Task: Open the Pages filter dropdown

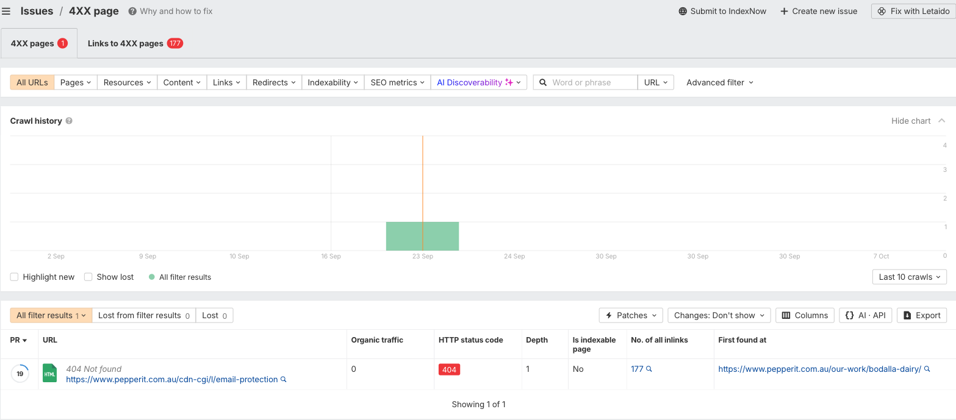Action: [76, 82]
